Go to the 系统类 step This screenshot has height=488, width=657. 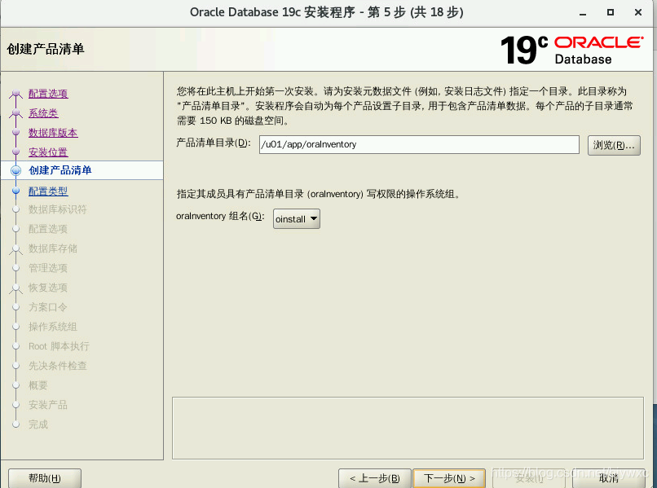coord(43,113)
